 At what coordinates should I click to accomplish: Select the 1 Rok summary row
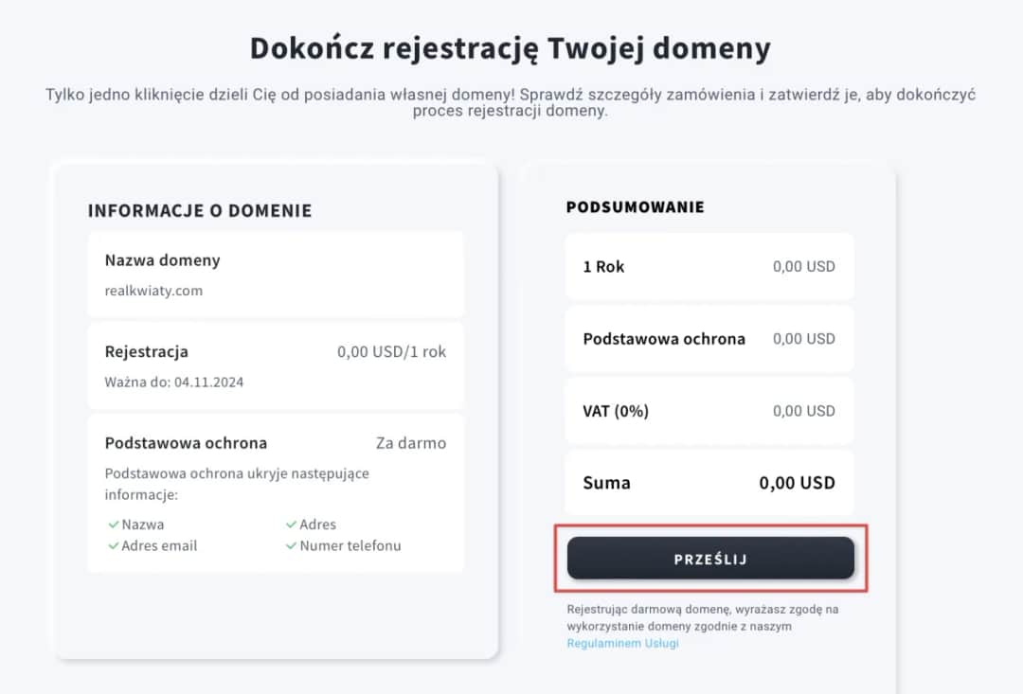pos(709,266)
